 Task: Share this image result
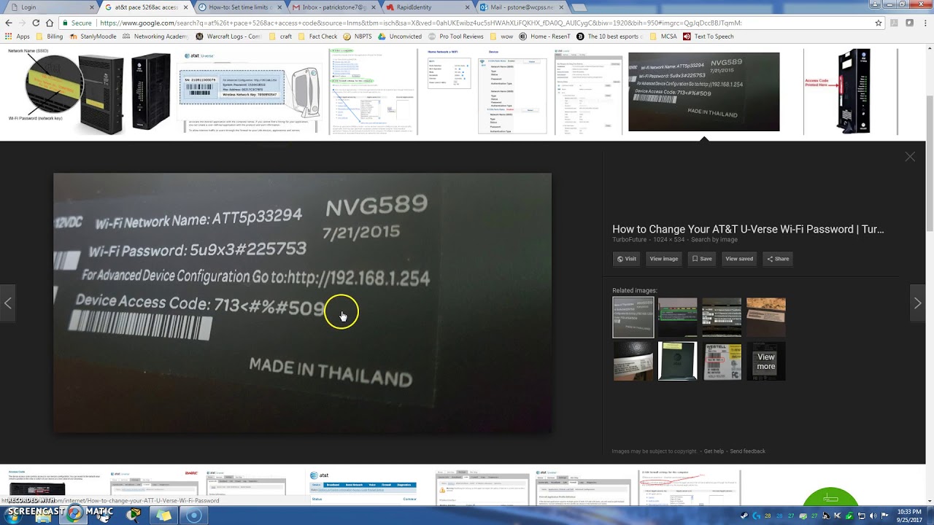click(778, 259)
